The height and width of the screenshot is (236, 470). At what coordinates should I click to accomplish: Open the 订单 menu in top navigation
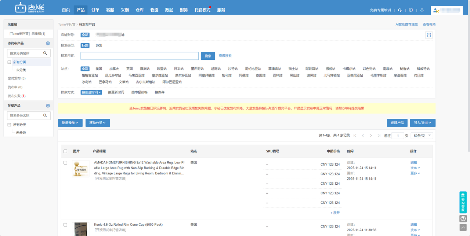[x=95, y=10]
